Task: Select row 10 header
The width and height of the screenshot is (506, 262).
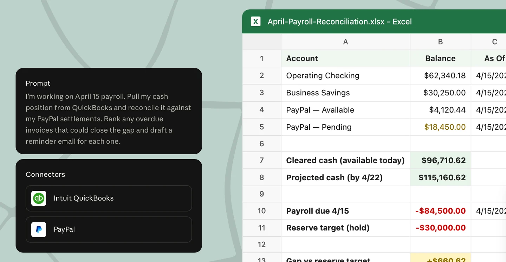Action: pos(262,211)
